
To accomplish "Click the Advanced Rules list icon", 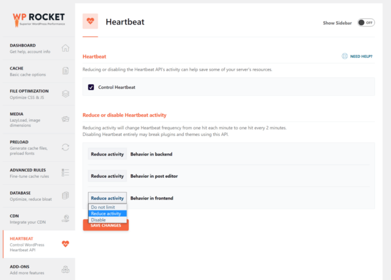I will point(66,173).
